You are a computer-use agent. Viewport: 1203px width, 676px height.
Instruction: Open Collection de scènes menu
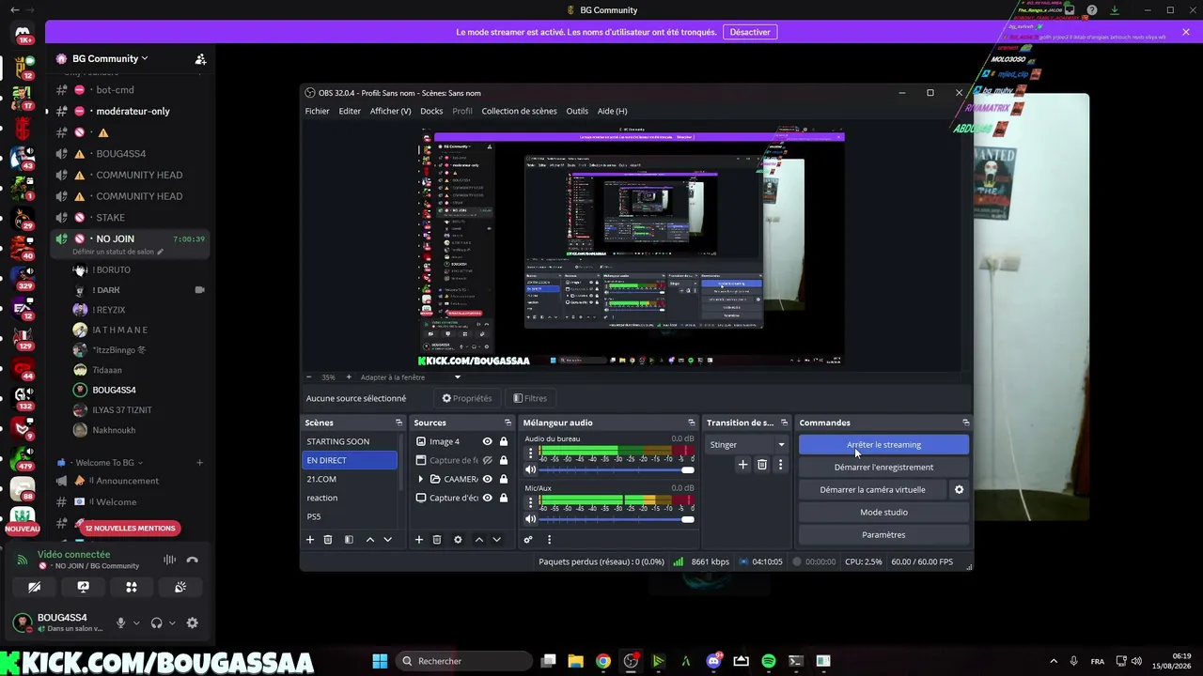click(519, 111)
